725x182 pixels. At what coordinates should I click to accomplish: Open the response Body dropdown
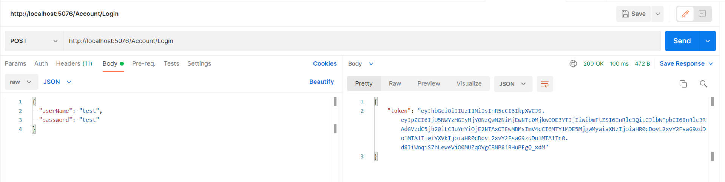[x=361, y=64]
